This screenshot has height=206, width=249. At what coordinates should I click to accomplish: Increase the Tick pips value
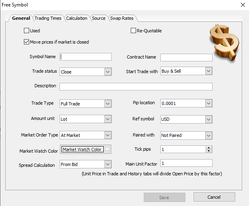pyautogui.click(x=209, y=147)
